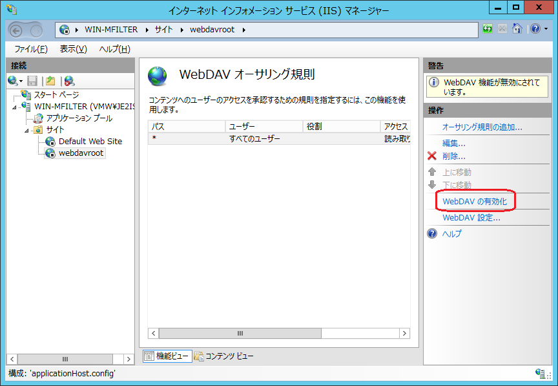This screenshot has height=386, width=558.
Task: Open the View (表示) menu
Action: click(x=73, y=49)
